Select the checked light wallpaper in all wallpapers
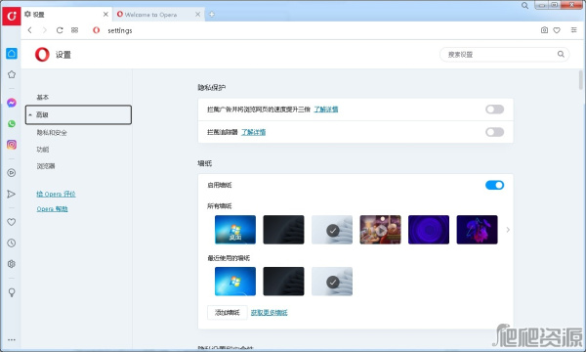This screenshot has width=586, height=352. (x=332, y=230)
